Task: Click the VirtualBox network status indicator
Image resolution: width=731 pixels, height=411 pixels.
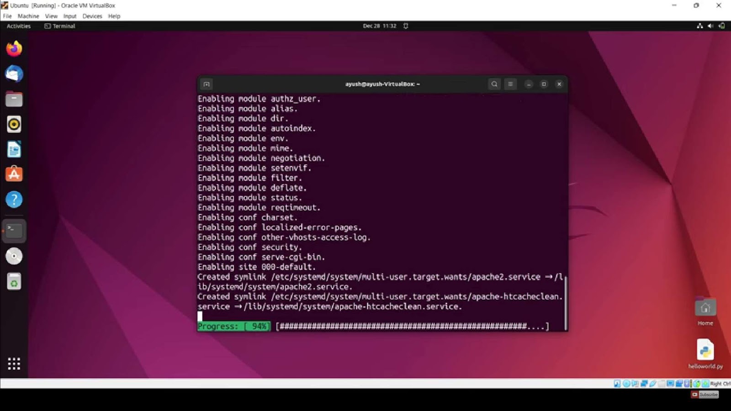Action: click(x=644, y=384)
